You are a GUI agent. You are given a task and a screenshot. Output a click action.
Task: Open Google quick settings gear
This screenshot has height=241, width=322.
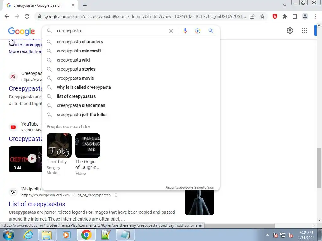[290, 30]
